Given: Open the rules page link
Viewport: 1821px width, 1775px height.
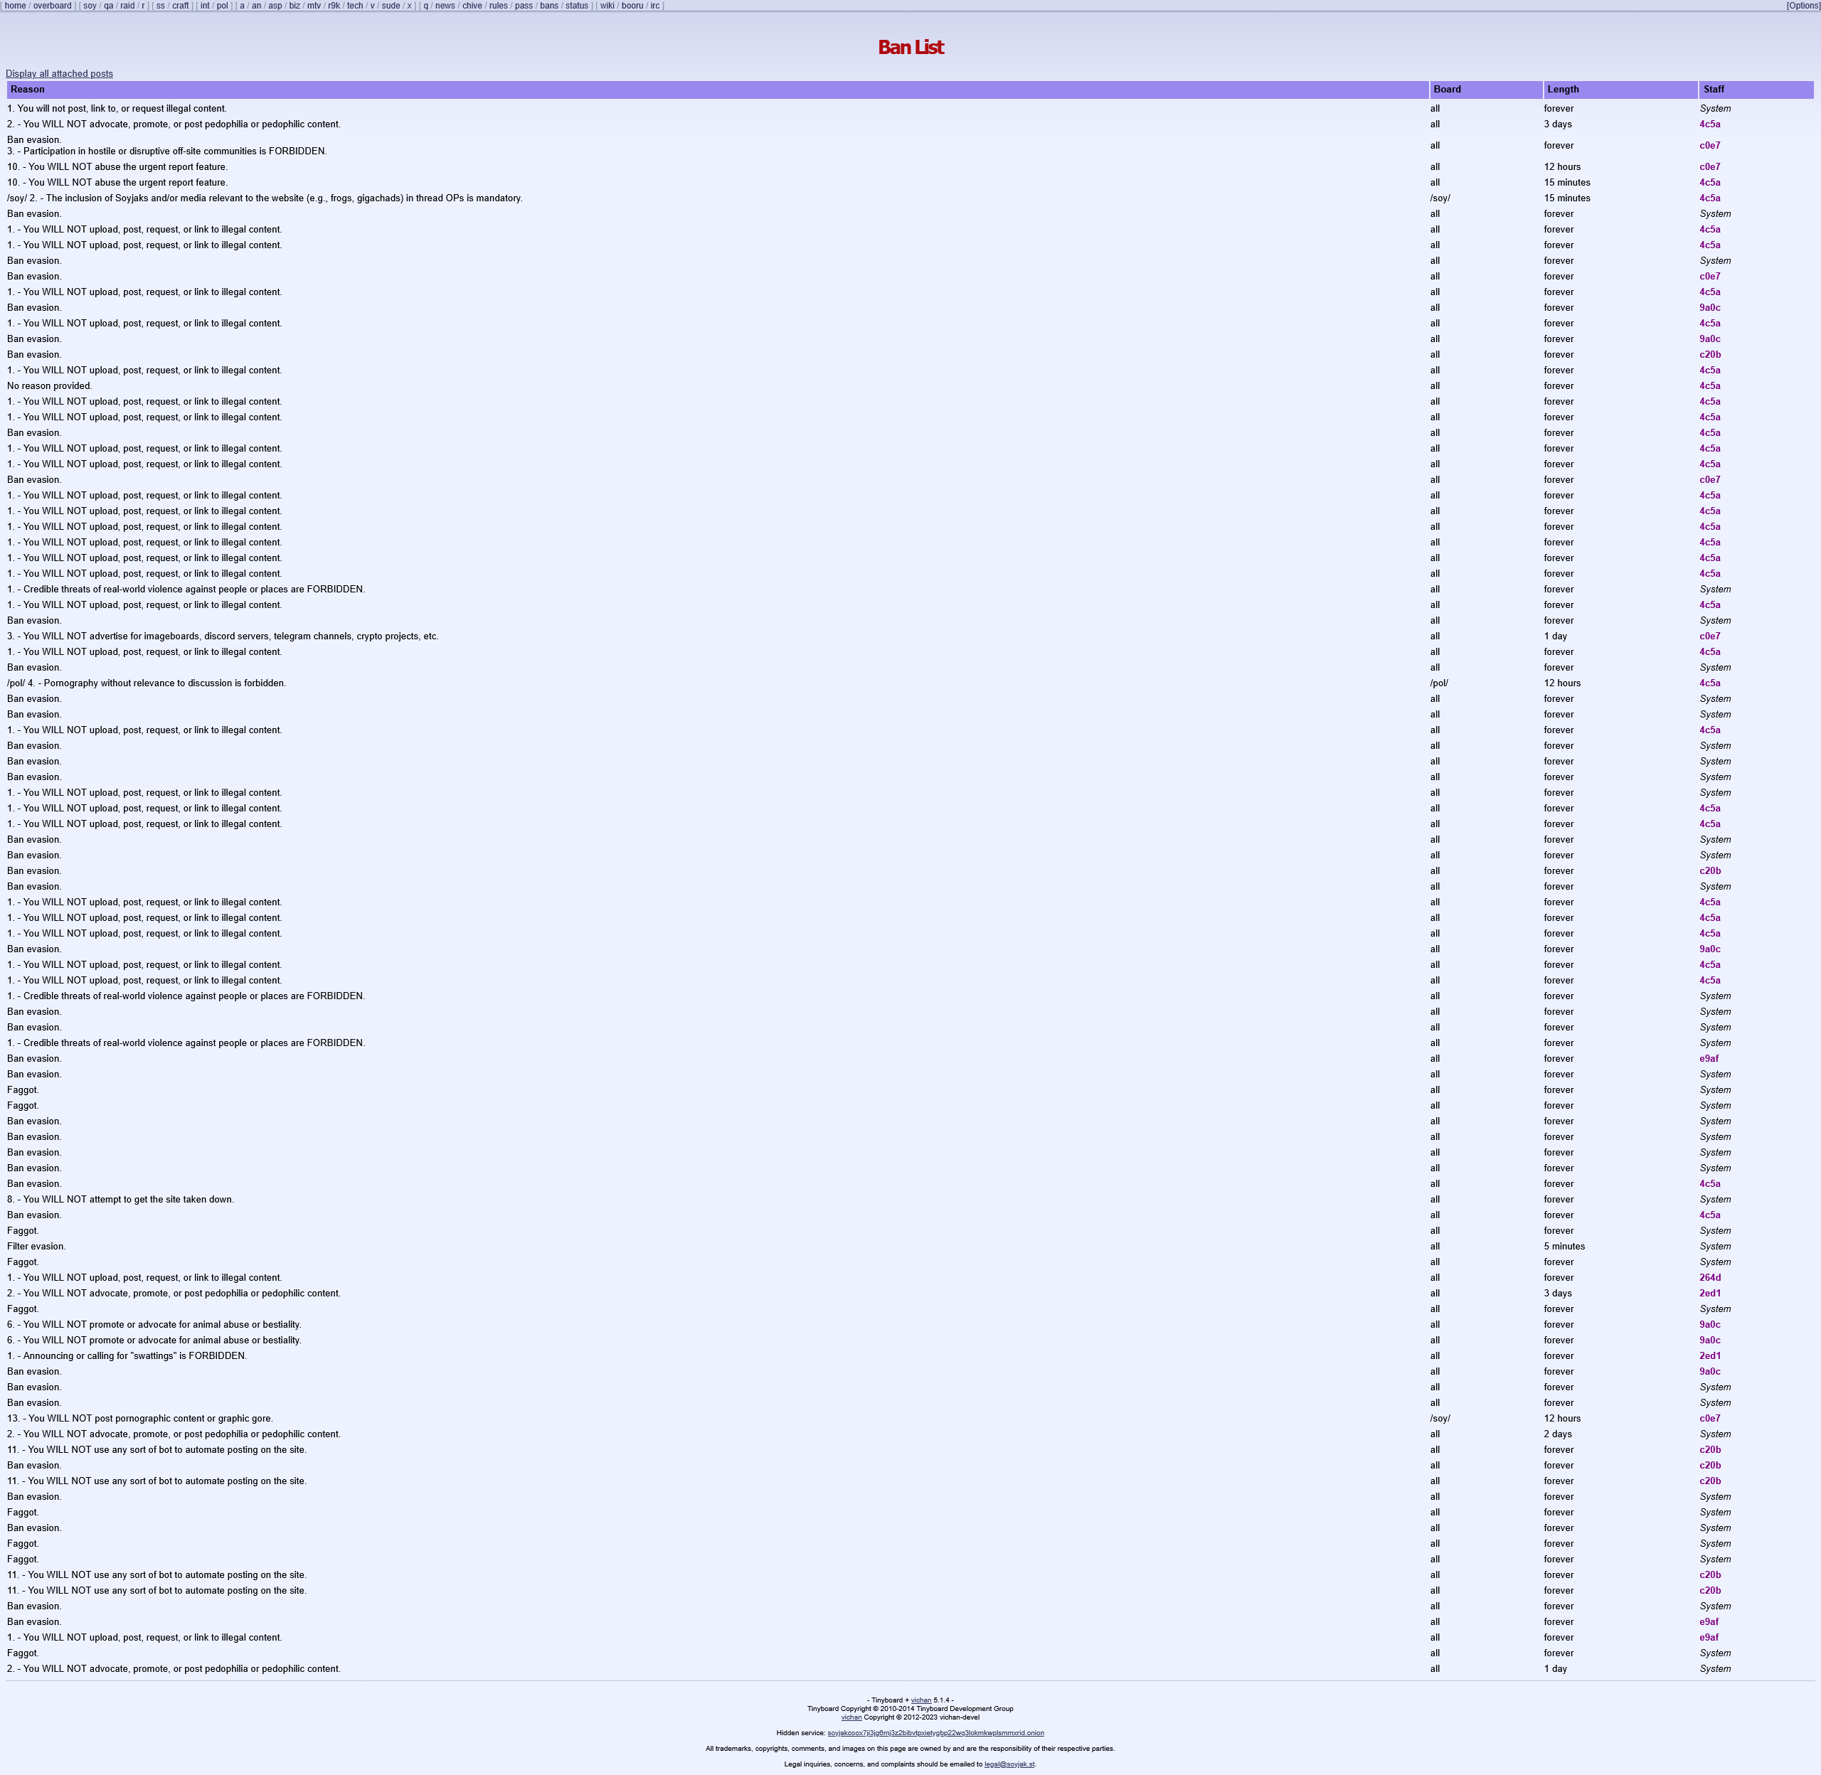Looking at the screenshot, I should click(x=498, y=6).
